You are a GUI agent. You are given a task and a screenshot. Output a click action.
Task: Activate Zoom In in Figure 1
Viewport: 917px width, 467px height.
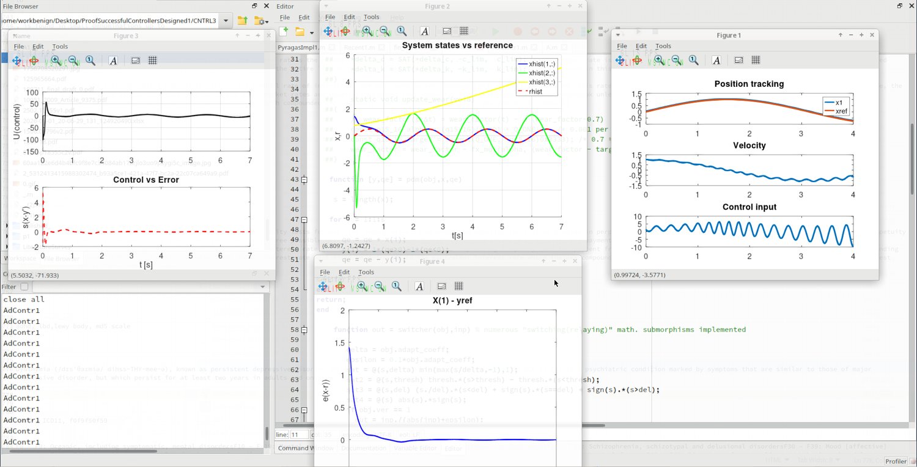659,60
